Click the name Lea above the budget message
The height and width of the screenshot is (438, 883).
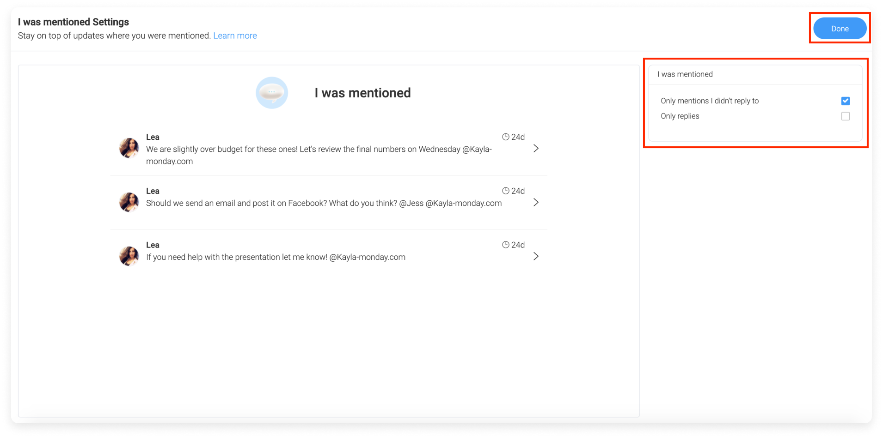[x=153, y=137]
